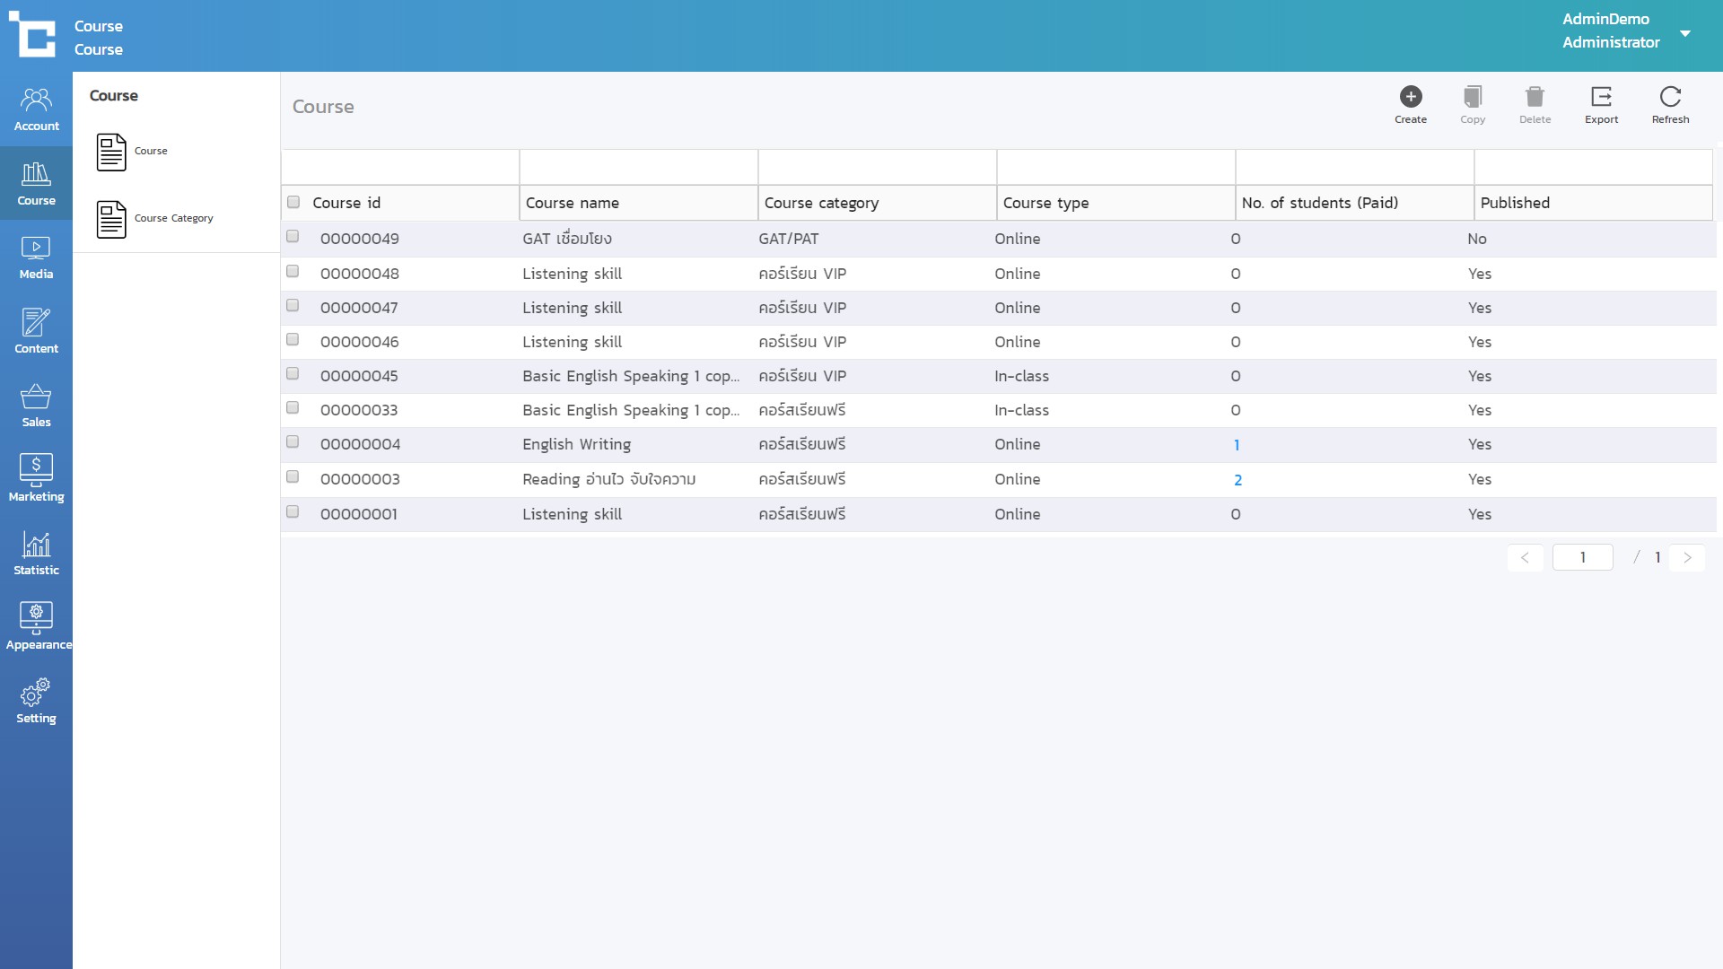The height and width of the screenshot is (969, 1723).
Task: Go to next page with right chevron
Action: coord(1687,557)
